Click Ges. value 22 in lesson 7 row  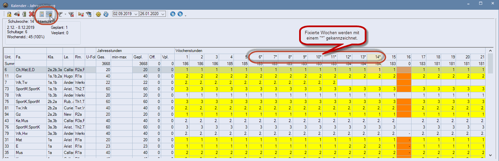pos(104,82)
